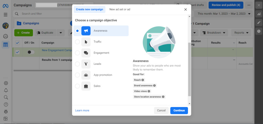Show info for Brand awareness tag

tap(154, 85)
